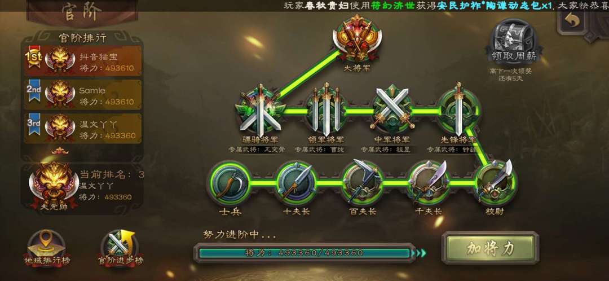Image resolution: width=609 pixels, height=281 pixels.
Task: Tap the 将力 progress bar
Action: point(305,253)
